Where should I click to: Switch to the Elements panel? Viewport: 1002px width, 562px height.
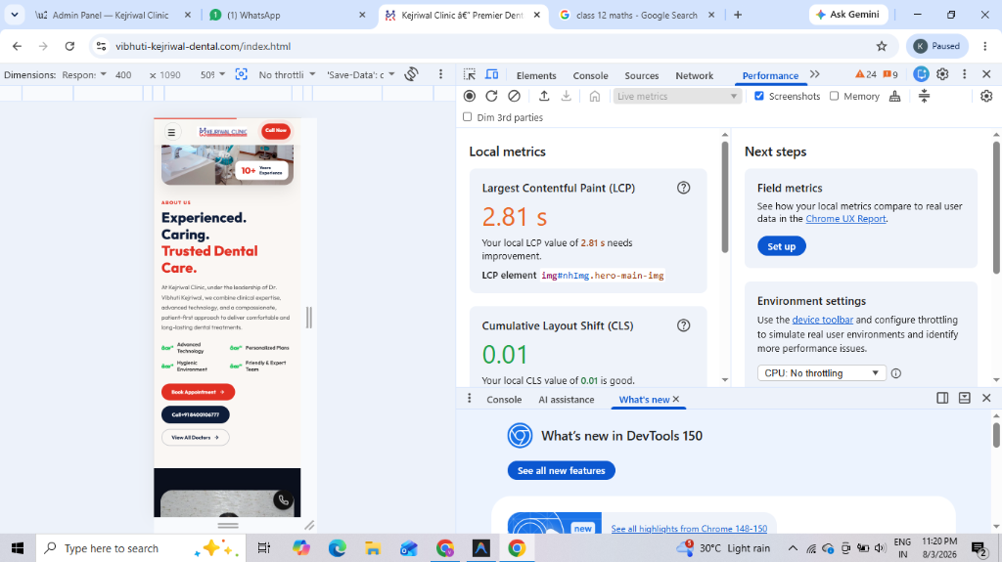pos(536,75)
